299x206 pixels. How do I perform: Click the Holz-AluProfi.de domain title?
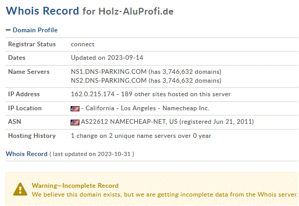click(x=136, y=11)
